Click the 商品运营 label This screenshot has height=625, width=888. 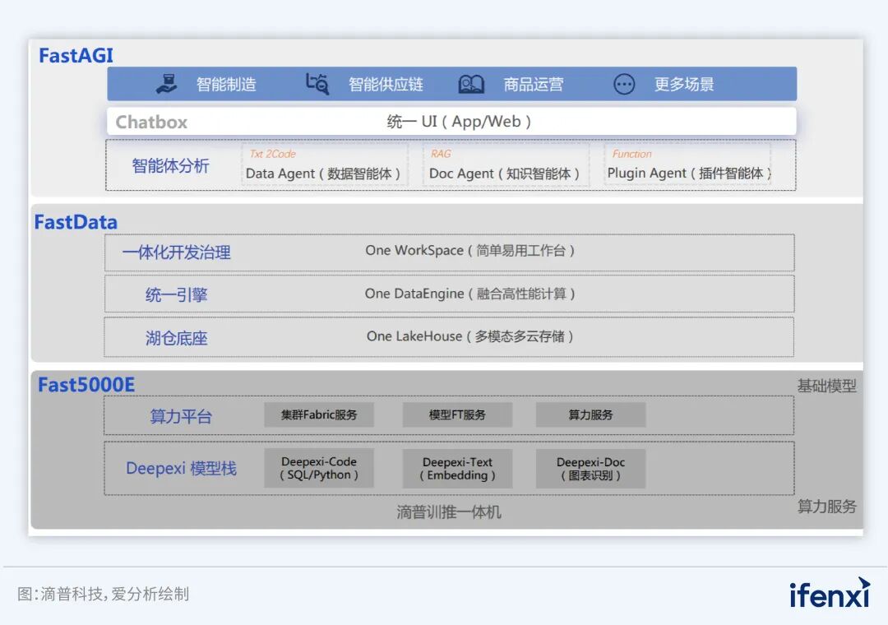tap(534, 85)
